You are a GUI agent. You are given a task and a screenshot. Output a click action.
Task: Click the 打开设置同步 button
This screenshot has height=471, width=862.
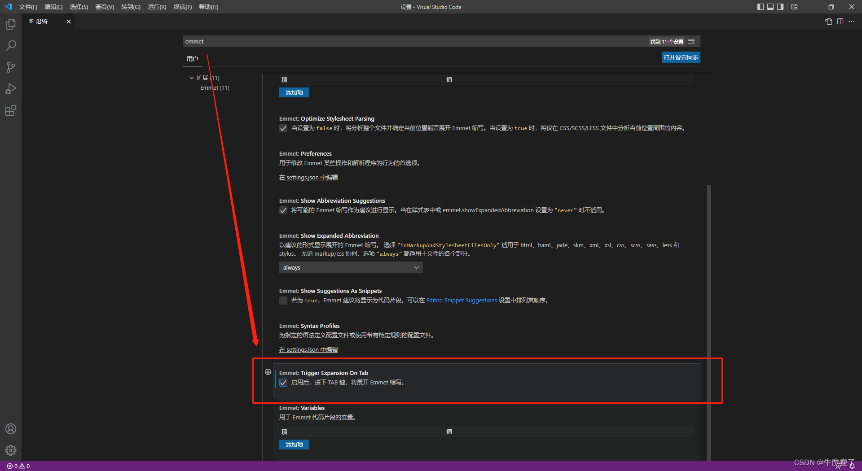(681, 57)
